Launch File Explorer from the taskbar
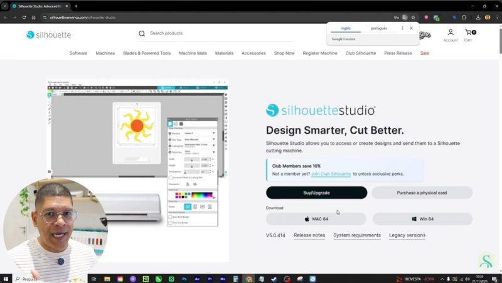The height and width of the screenshot is (283, 502). tap(107, 279)
